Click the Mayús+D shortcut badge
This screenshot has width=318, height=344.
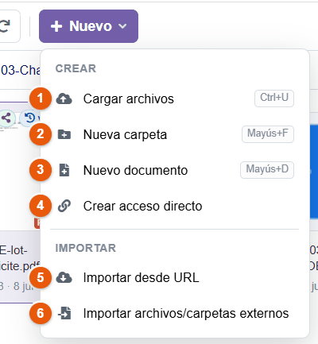(267, 170)
